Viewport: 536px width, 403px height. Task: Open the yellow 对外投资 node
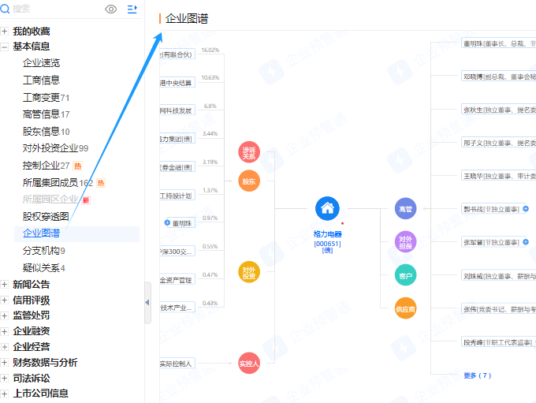[x=249, y=272]
